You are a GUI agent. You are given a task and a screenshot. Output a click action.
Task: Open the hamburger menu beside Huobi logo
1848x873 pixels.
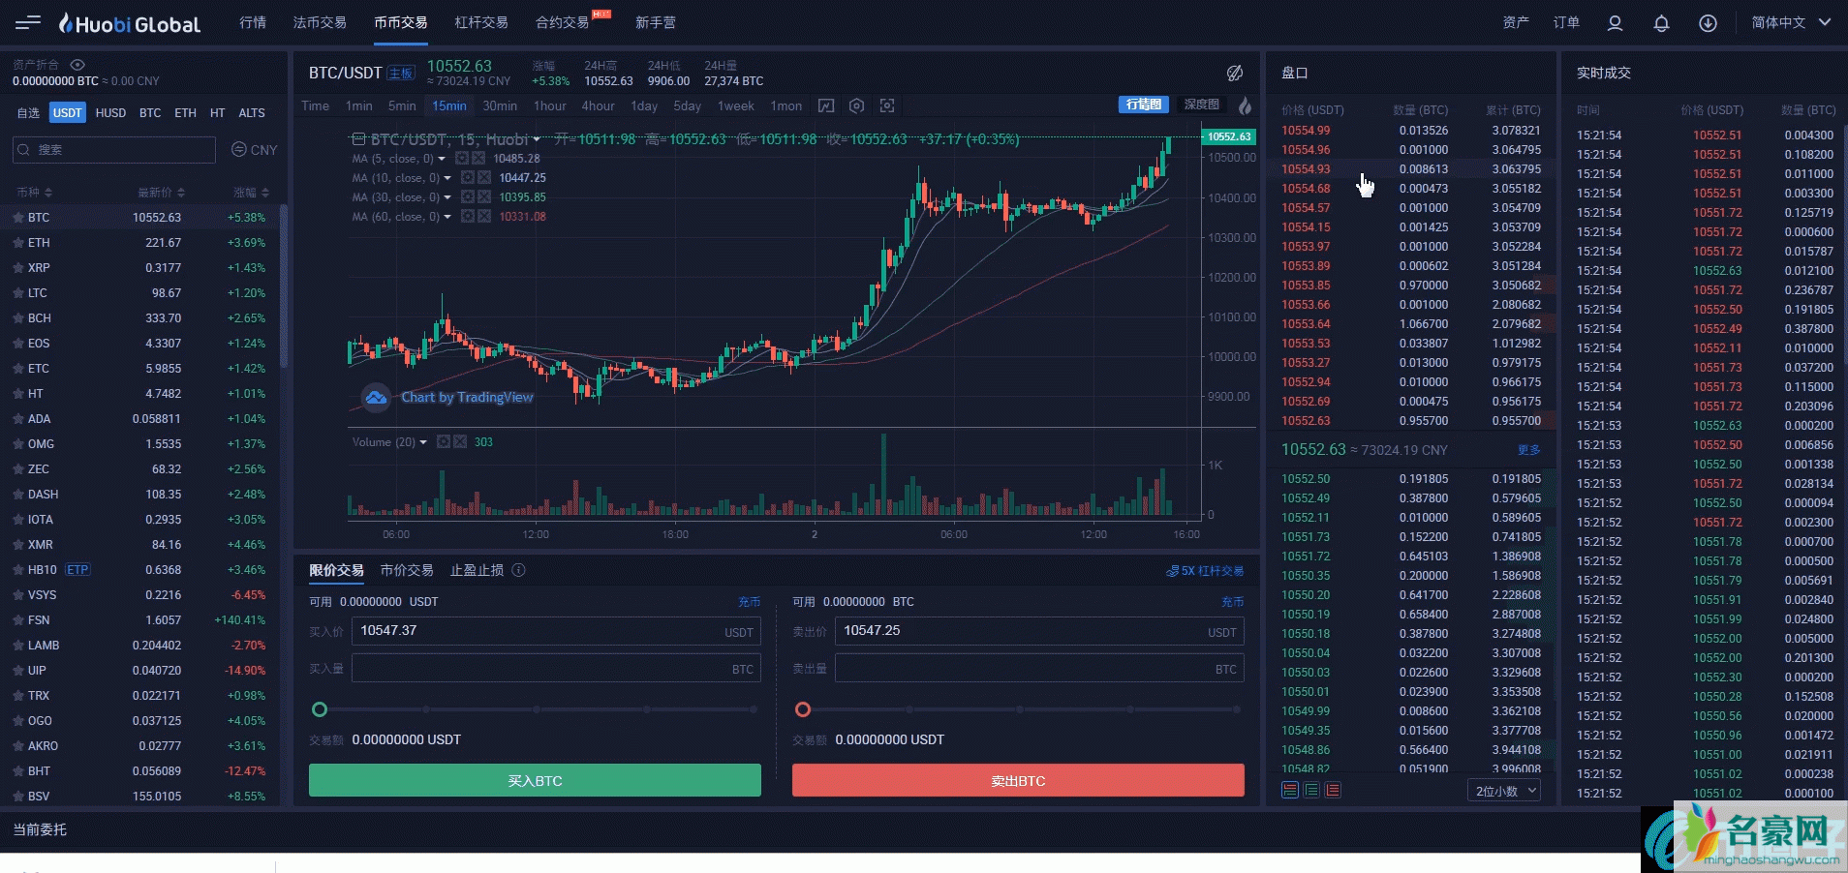coord(28,22)
